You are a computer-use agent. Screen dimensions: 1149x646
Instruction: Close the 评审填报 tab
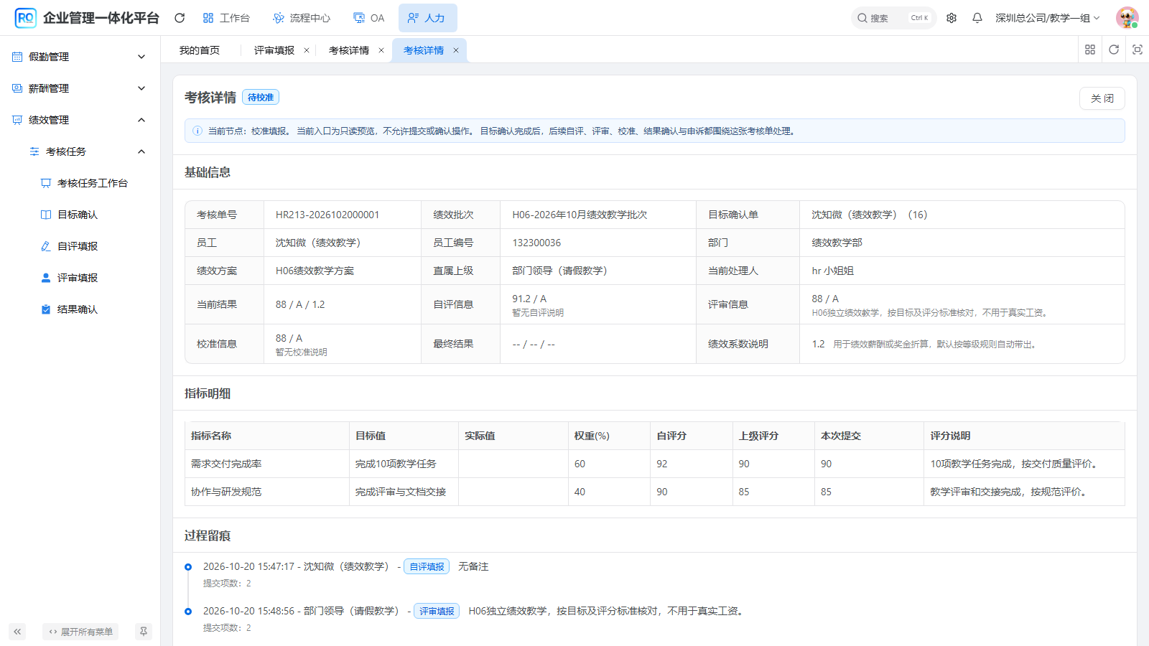tap(307, 50)
